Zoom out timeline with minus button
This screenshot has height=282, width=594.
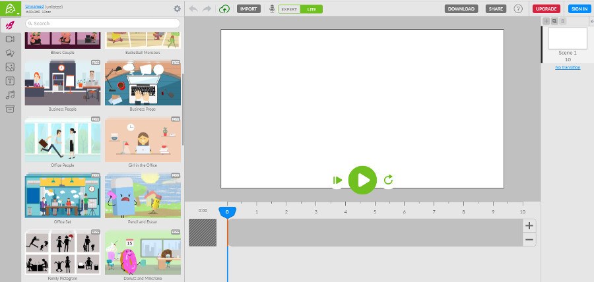(529, 240)
